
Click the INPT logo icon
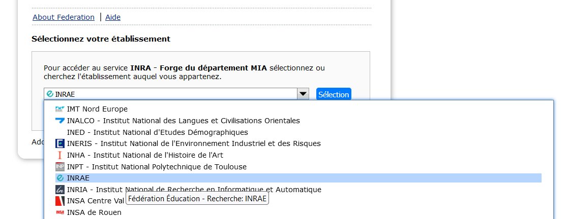coord(60,166)
